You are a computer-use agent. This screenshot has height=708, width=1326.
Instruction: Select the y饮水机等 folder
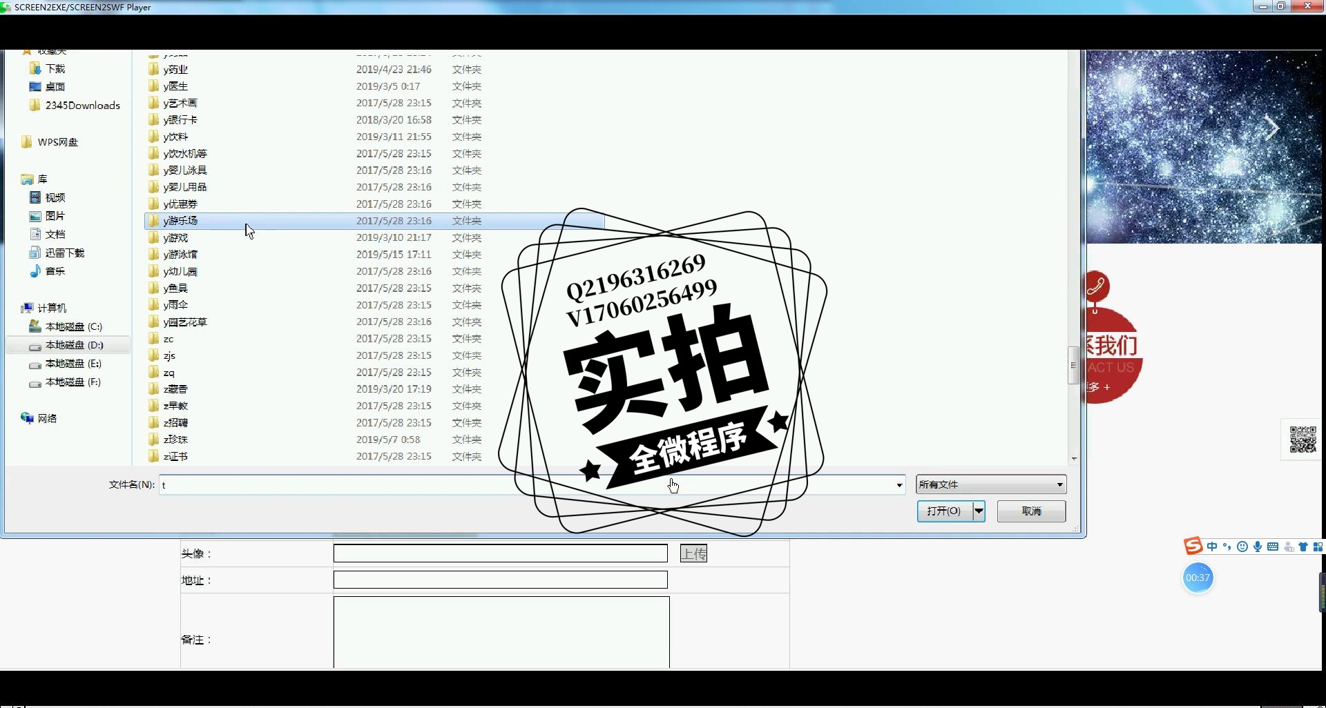point(184,153)
